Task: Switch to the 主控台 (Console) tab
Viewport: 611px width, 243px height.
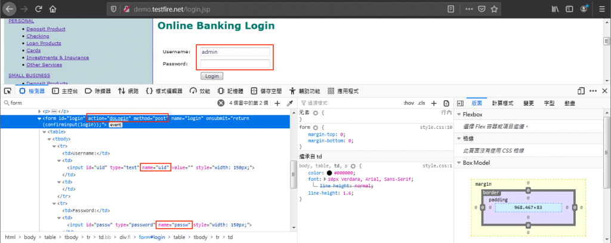Action: pyautogui.click(x=65, y=91)
